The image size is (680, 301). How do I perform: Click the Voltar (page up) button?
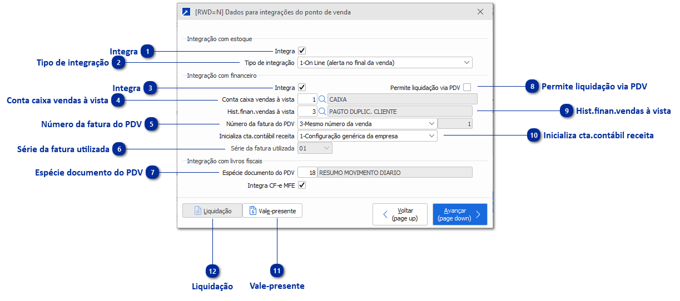(400, 214)
